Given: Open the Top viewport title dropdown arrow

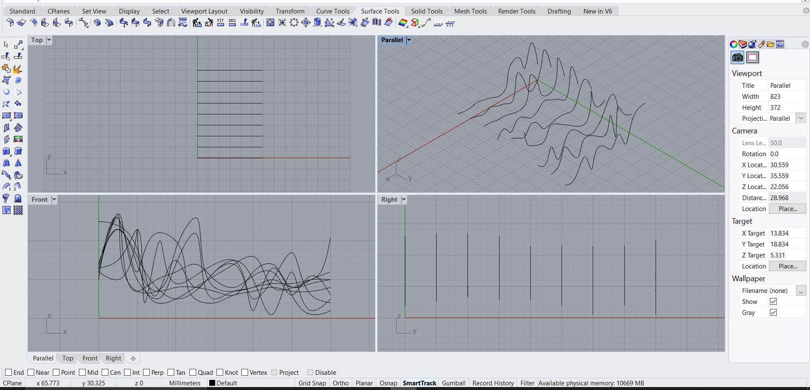Looking at the screenshot, I should [x=49, y=40].
